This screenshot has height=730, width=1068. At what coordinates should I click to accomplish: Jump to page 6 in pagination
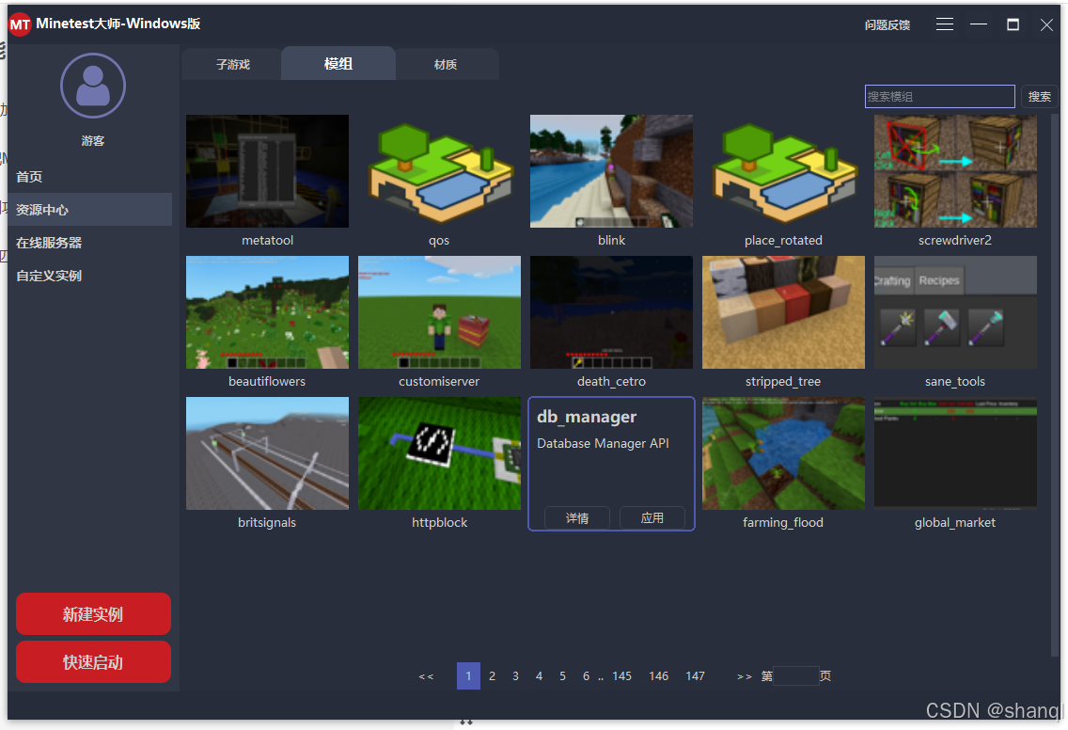(x=586, y=676)
